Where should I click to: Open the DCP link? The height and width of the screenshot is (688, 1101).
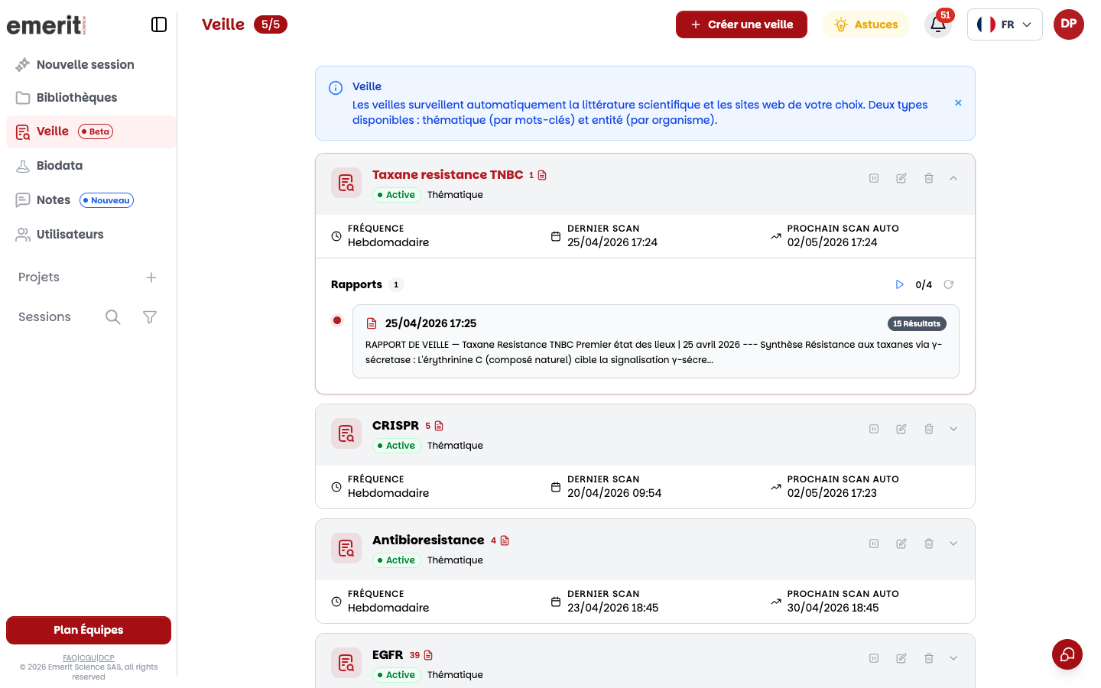point(106,657)
